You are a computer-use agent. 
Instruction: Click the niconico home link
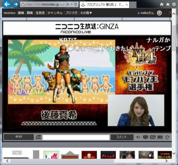click(x=9, y=13)
